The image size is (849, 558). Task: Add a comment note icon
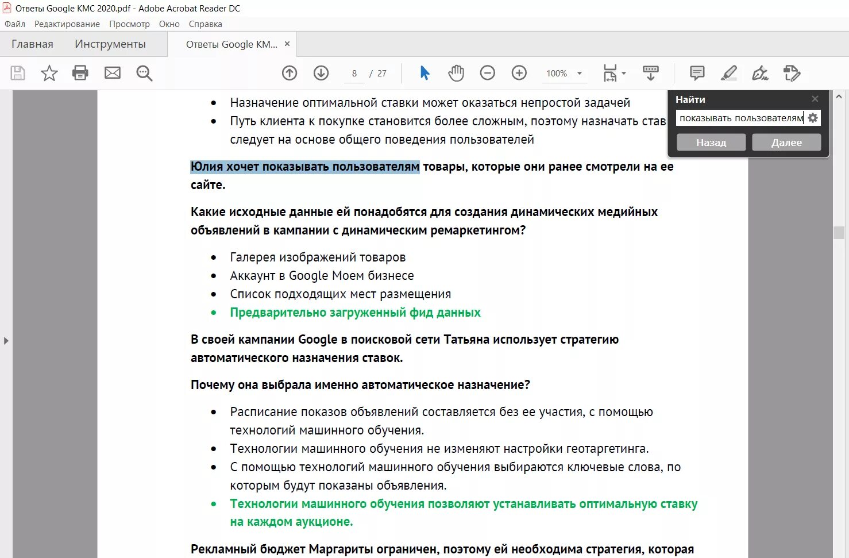click(x=697, y=73)
